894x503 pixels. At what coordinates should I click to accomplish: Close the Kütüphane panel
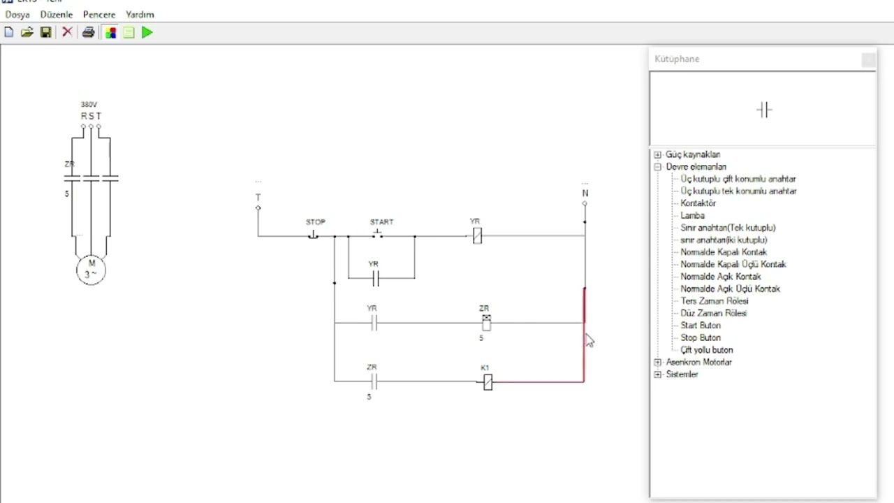[x=868, y=60]
